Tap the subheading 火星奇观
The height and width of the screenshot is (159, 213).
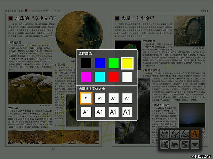click(13, 108)
